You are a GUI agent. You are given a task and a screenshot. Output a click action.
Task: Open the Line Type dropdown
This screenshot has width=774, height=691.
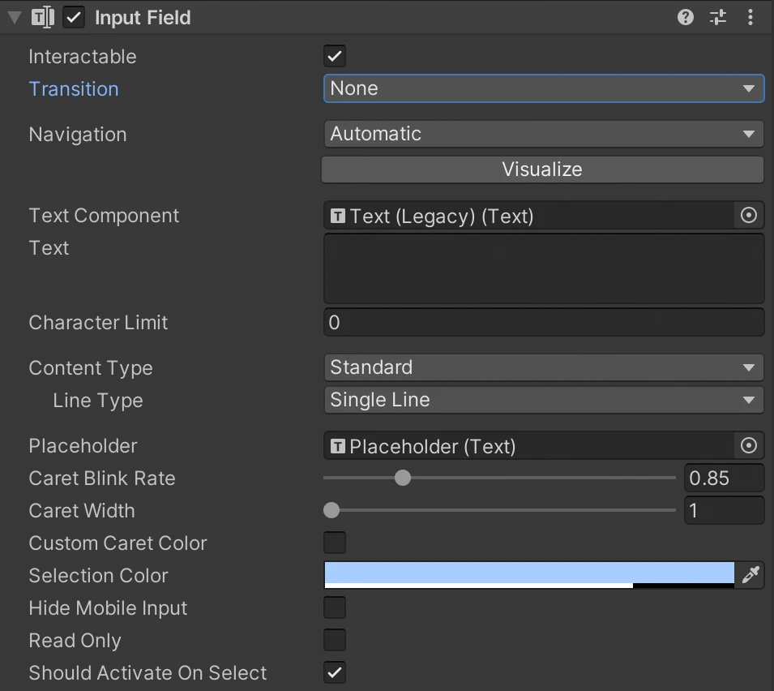click(x=543, y=400)
